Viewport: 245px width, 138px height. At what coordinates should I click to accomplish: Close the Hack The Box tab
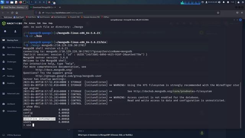pos(26,7)
